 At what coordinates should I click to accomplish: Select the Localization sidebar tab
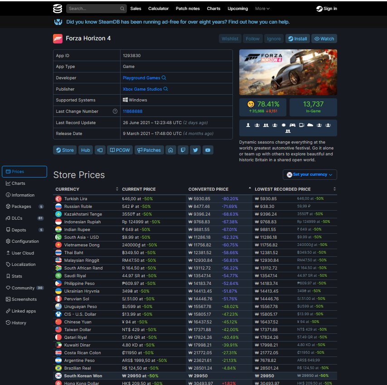24,265
